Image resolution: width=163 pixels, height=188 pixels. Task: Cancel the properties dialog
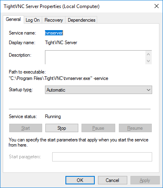coord(112,180)
